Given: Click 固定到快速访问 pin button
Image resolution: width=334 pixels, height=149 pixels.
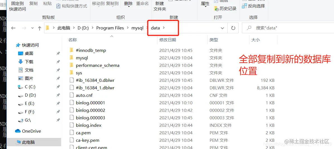Looking at the screenshot, I should coord(18,6).
